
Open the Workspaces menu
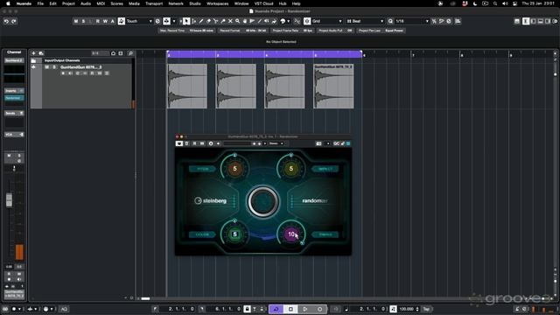tap(218, 3)
